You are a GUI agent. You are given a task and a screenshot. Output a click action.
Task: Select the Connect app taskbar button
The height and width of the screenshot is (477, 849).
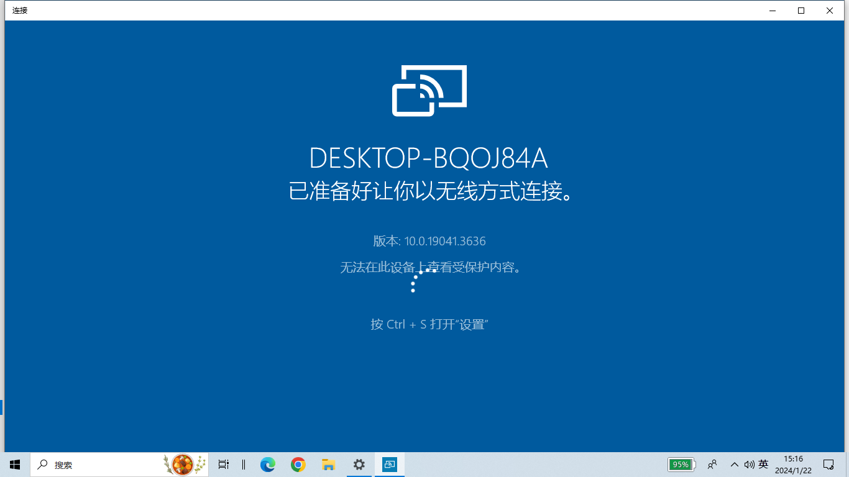click(x=390, y=465)
